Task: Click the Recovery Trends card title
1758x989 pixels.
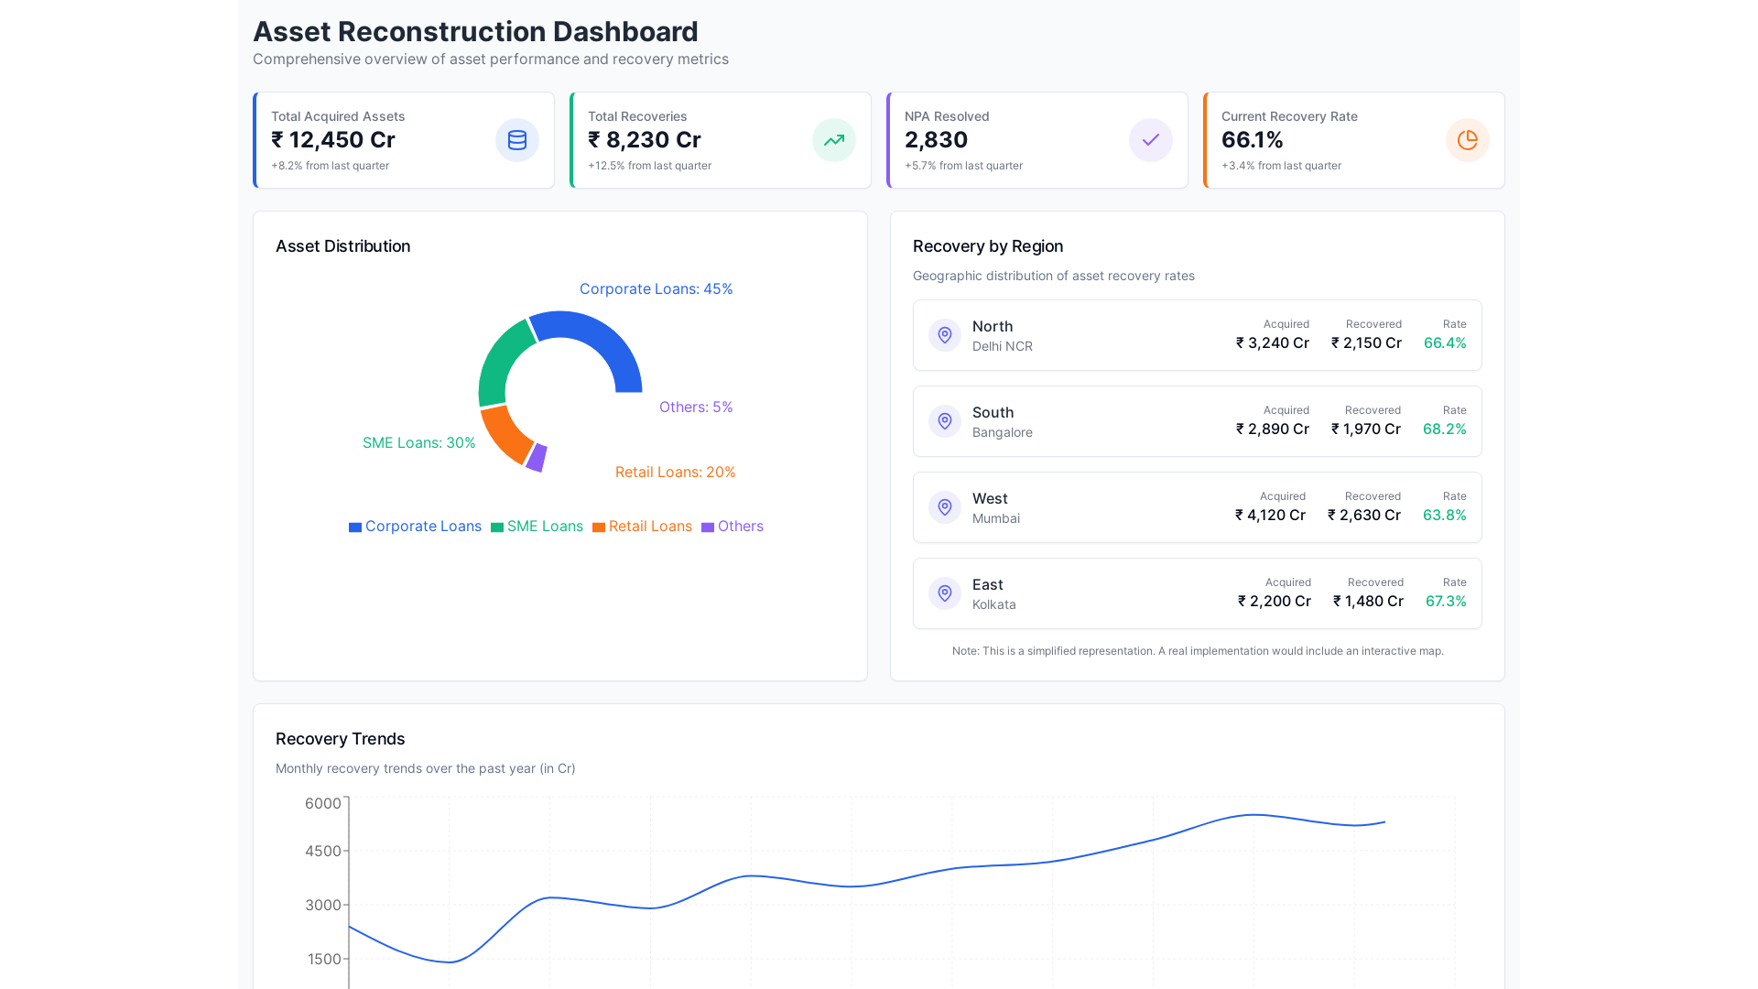Action: tap(341, 739)
